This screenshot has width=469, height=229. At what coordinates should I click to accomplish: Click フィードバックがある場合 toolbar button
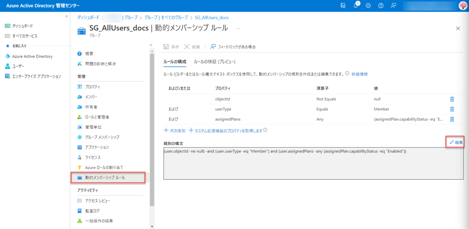tap(233, 47)
